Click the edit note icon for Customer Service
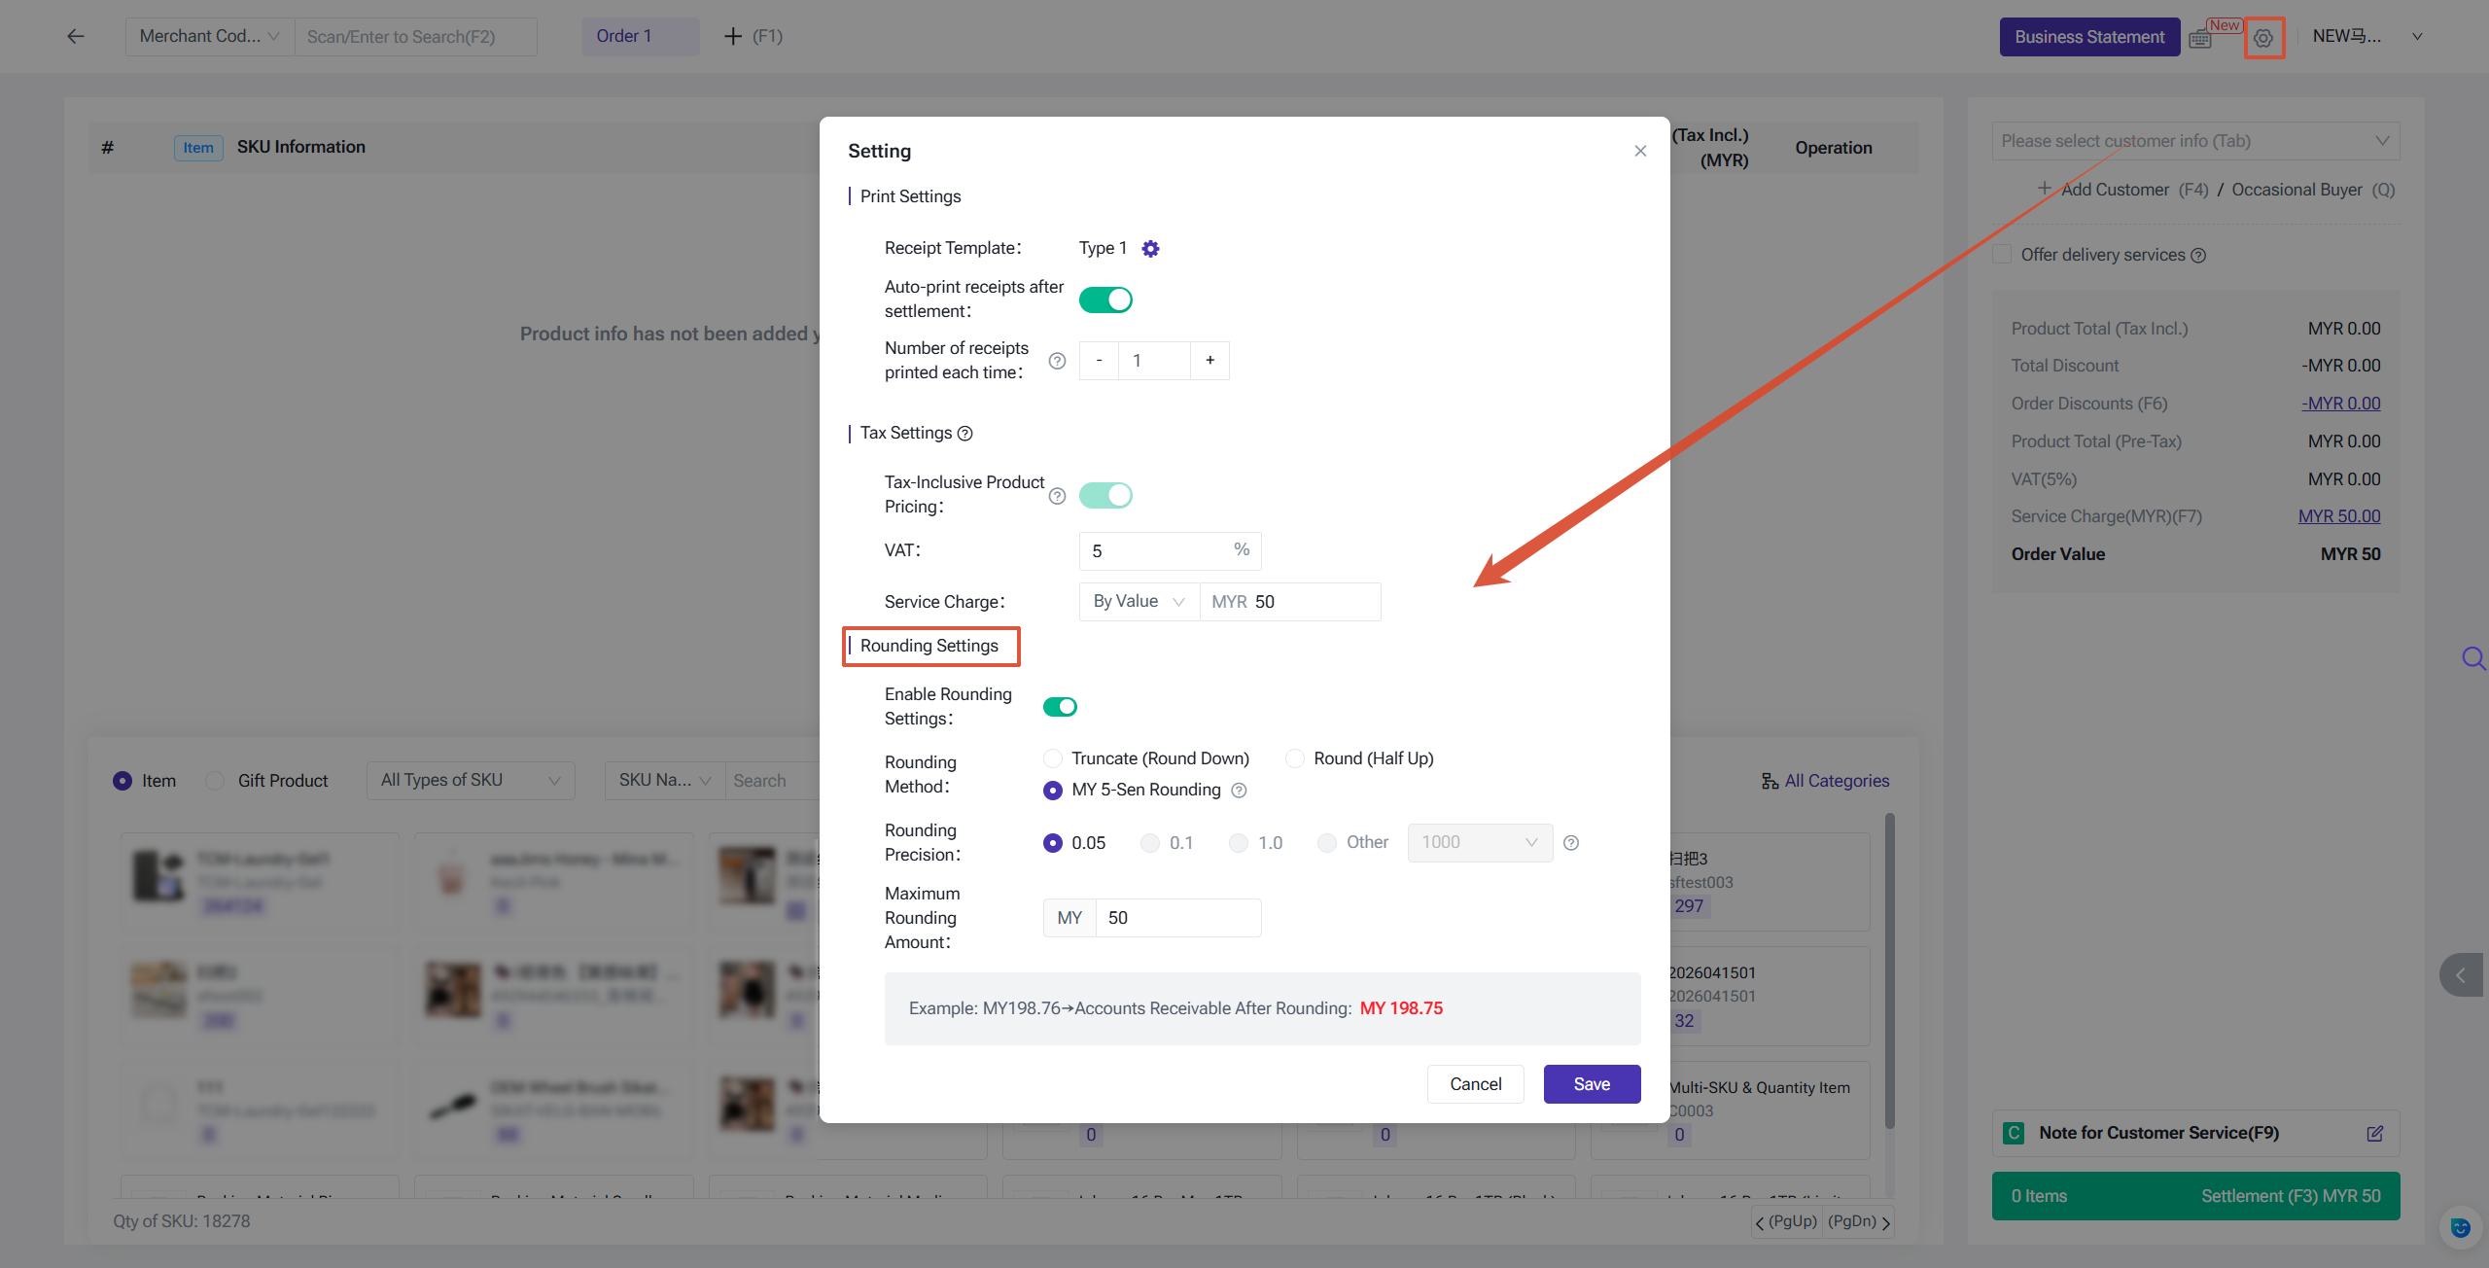Image resolution: width=2489 pixels, height=1268 pixels. (2374, 1133)
